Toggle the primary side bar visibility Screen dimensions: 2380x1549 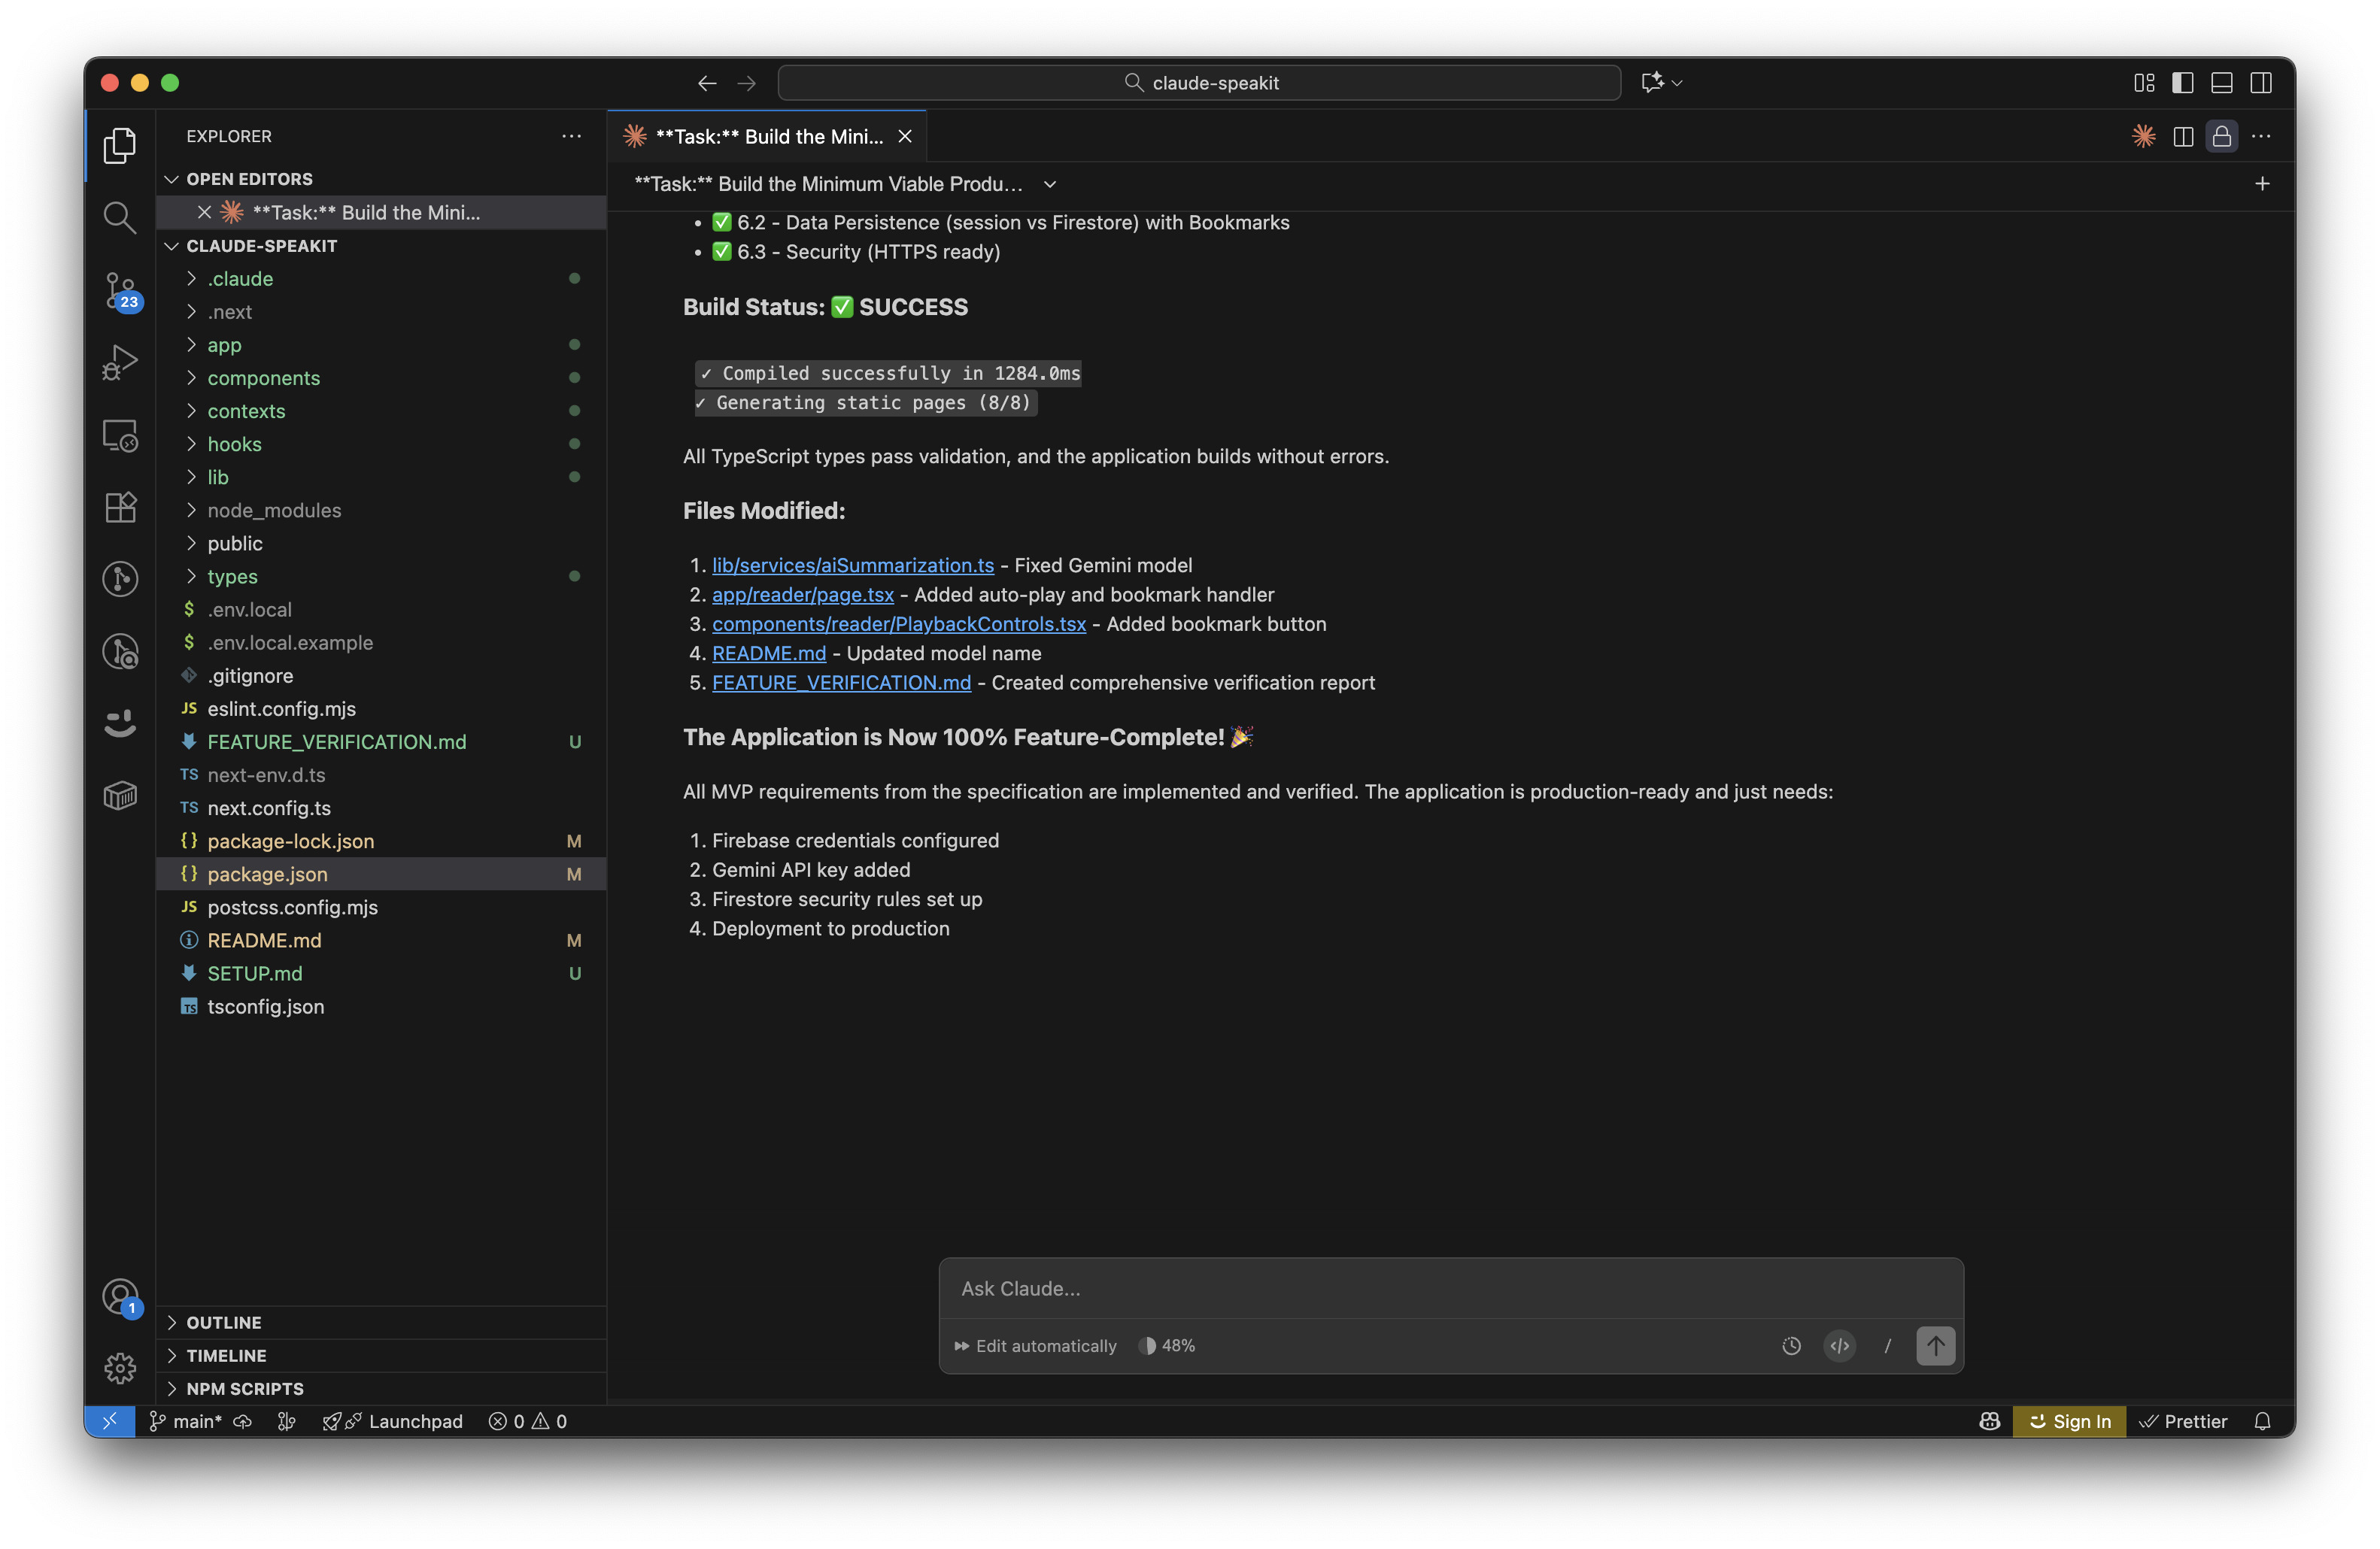pyautogui.click(x=2182, y=83)
